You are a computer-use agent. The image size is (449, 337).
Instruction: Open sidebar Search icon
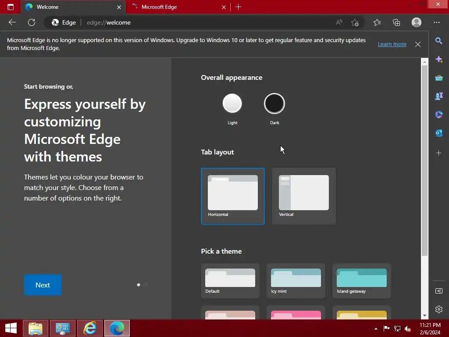(x=438, y=41)
